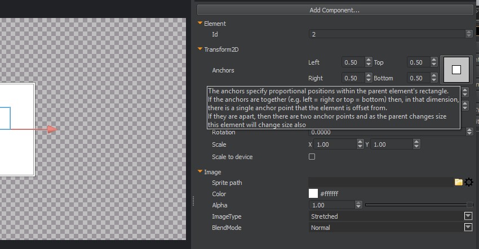The width and height of the screenshot is (479, 249).
Task: Open sprite settings gear icon
Action: pos(469,182)
